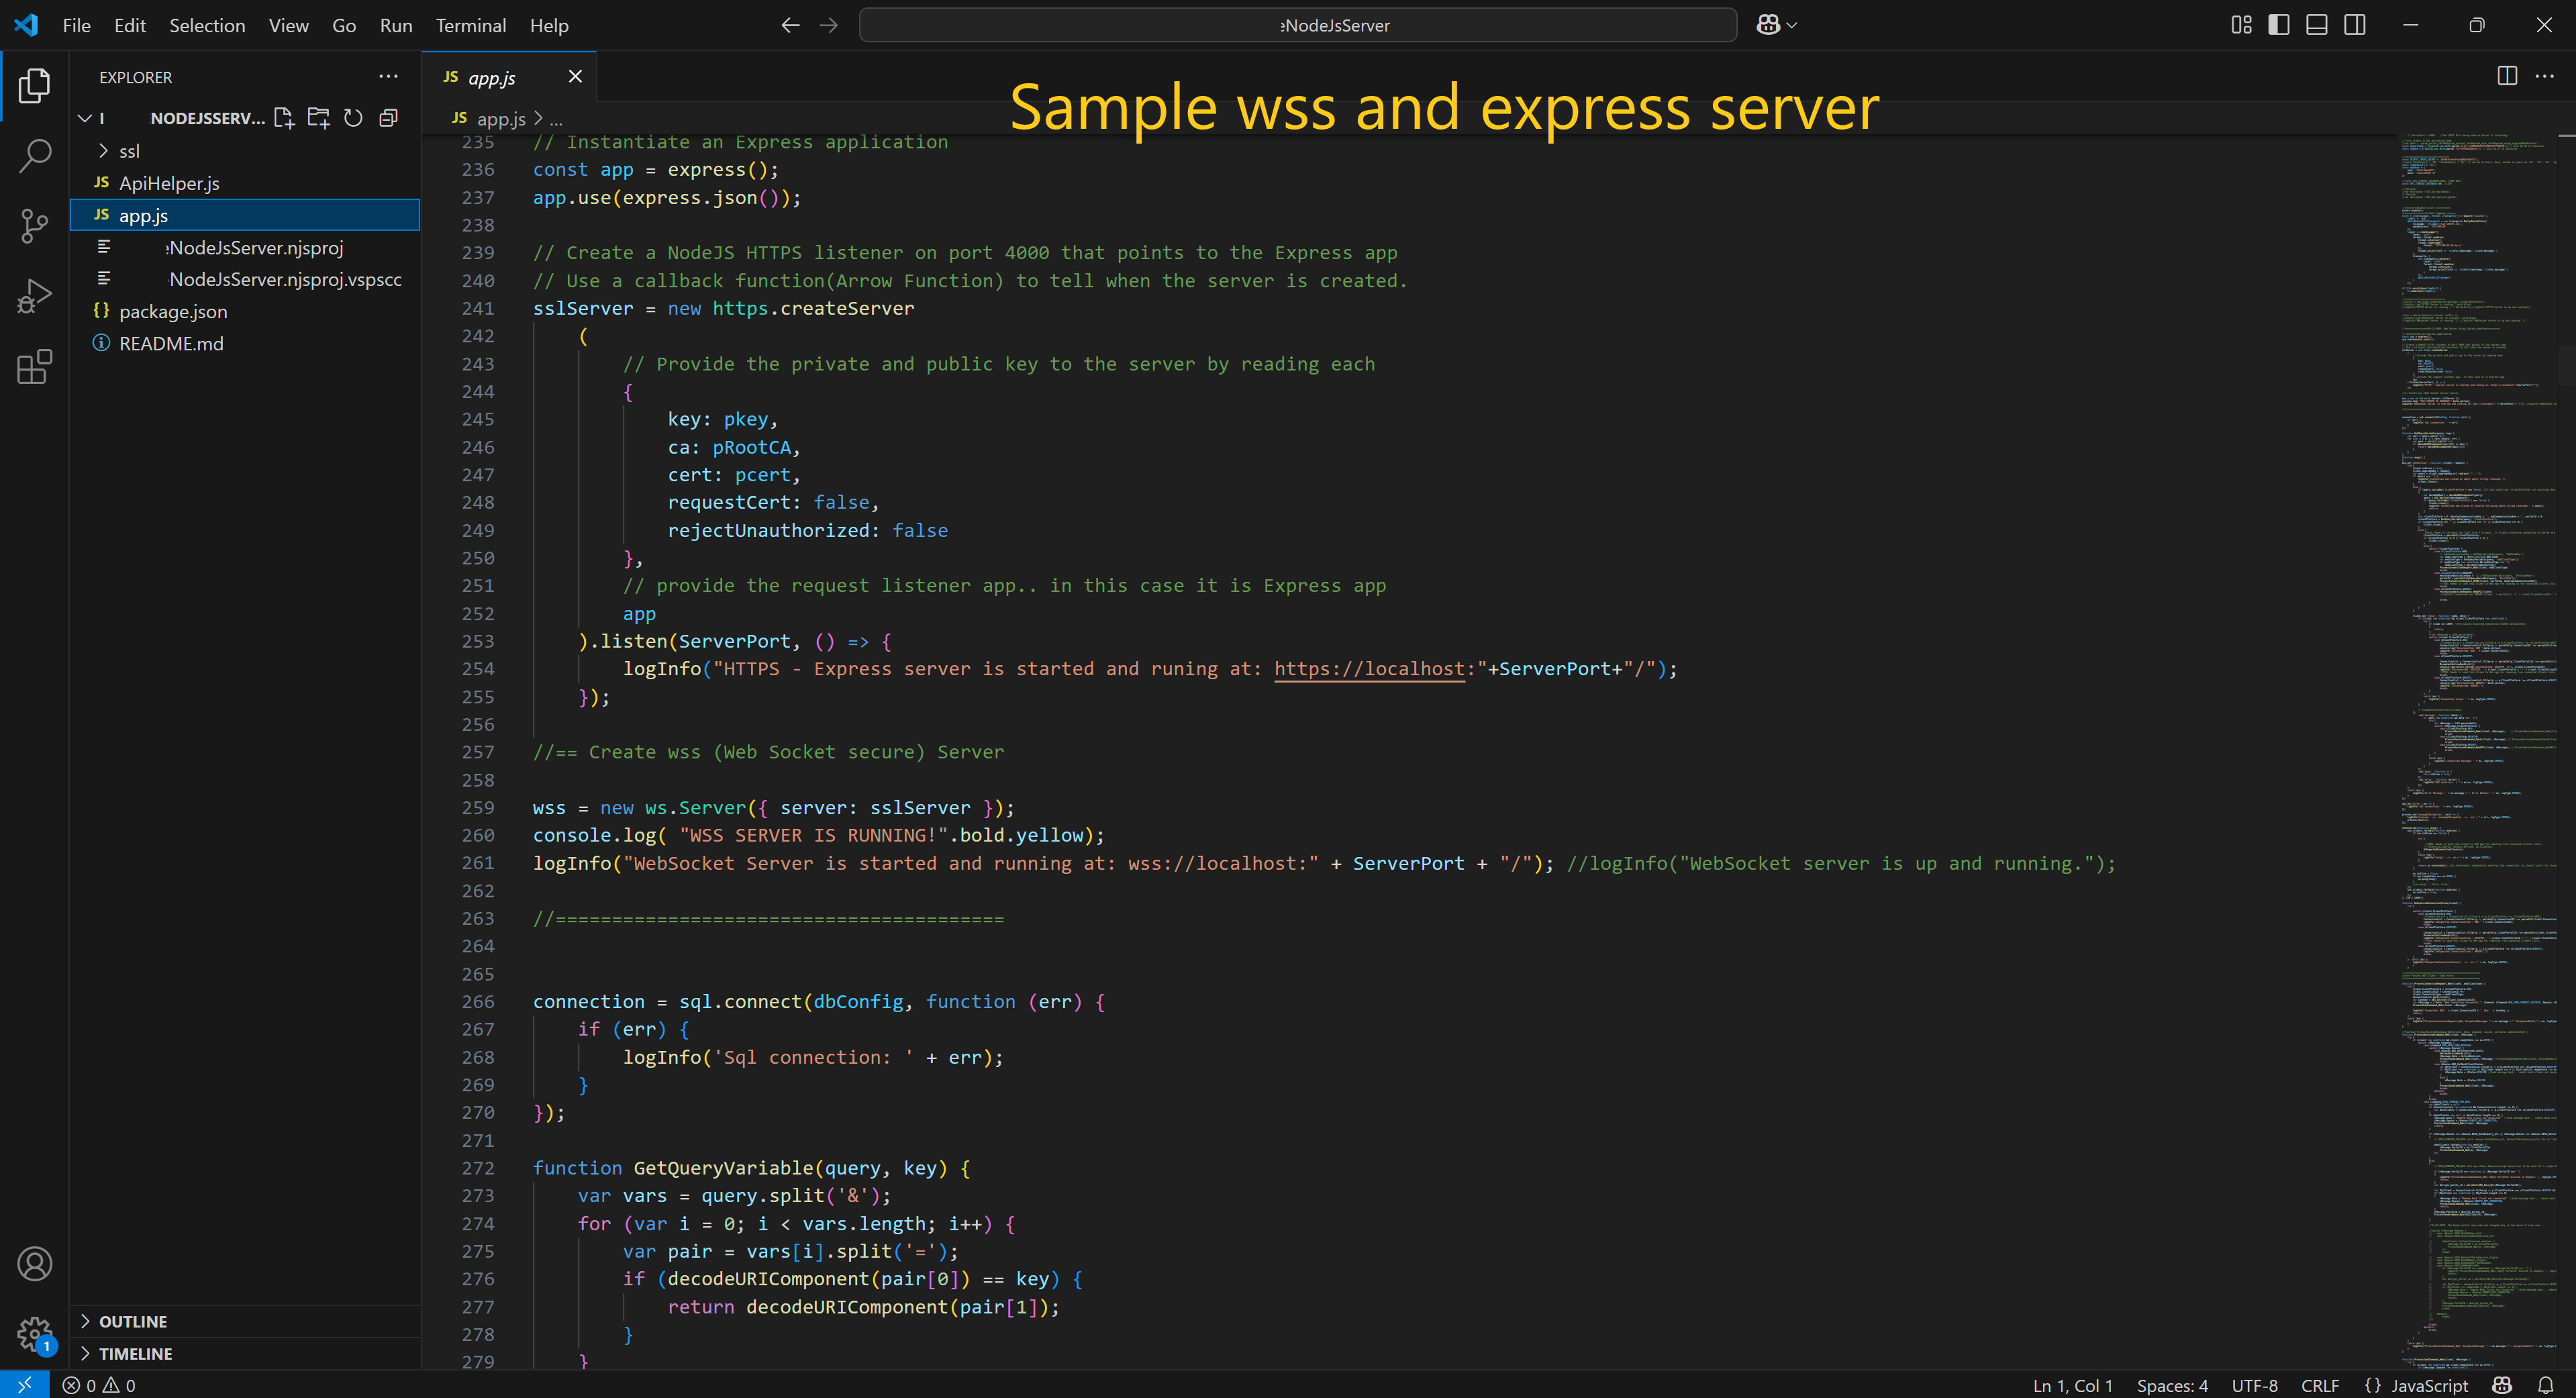Close the app.js editor tab

pos(575,77)
